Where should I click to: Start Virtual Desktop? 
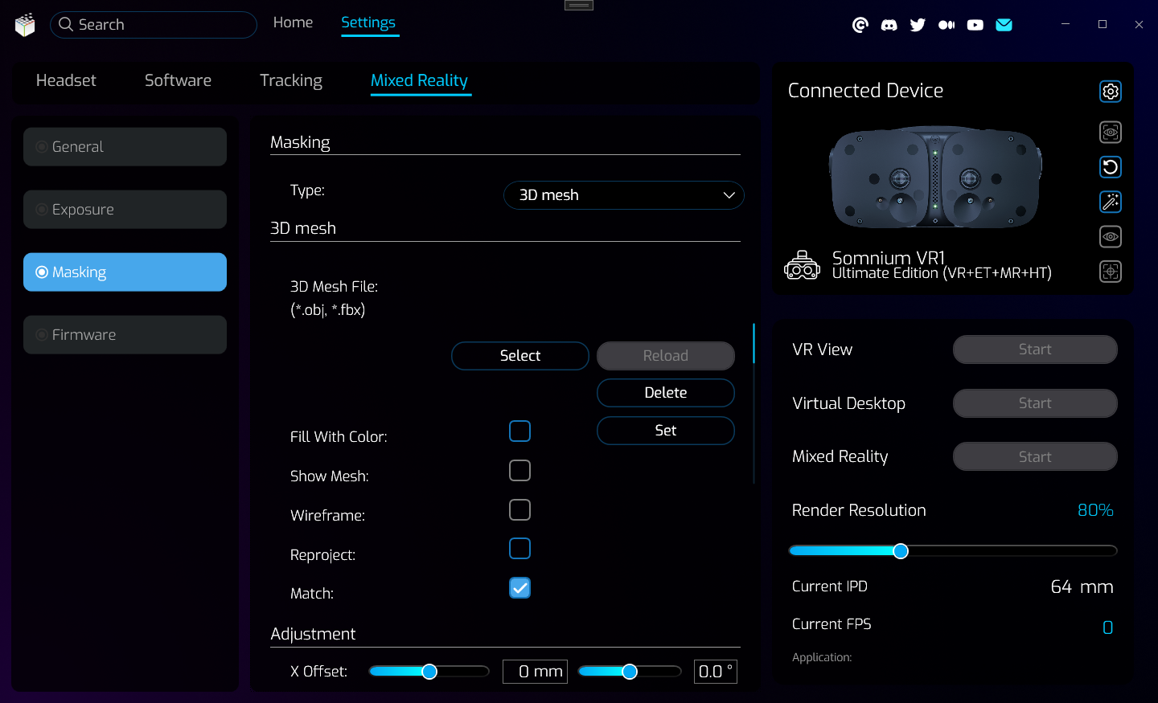[x=1035, y=403]
